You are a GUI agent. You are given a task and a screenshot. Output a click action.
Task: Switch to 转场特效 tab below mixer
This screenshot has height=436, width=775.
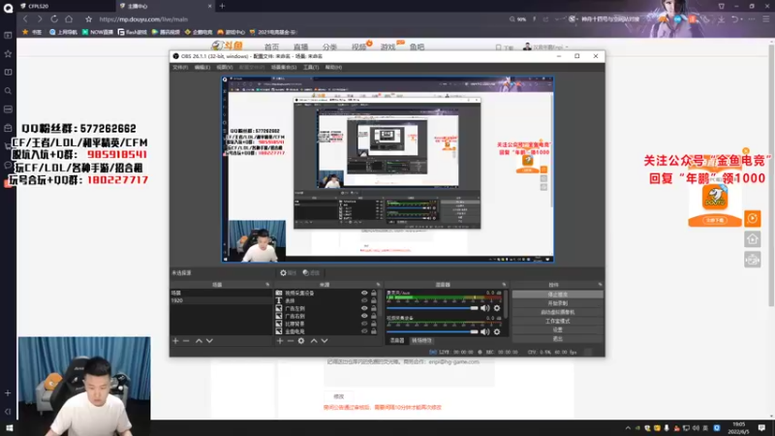coord(421,341)
